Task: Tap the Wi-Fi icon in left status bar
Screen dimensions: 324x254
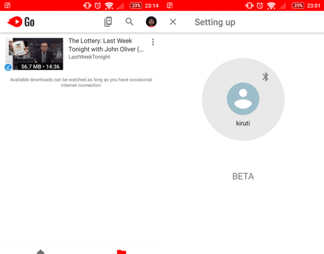Action: pos(109,6)
